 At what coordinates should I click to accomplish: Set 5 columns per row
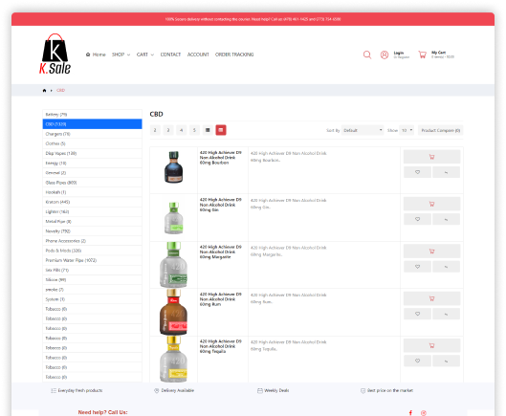point(194,130)
